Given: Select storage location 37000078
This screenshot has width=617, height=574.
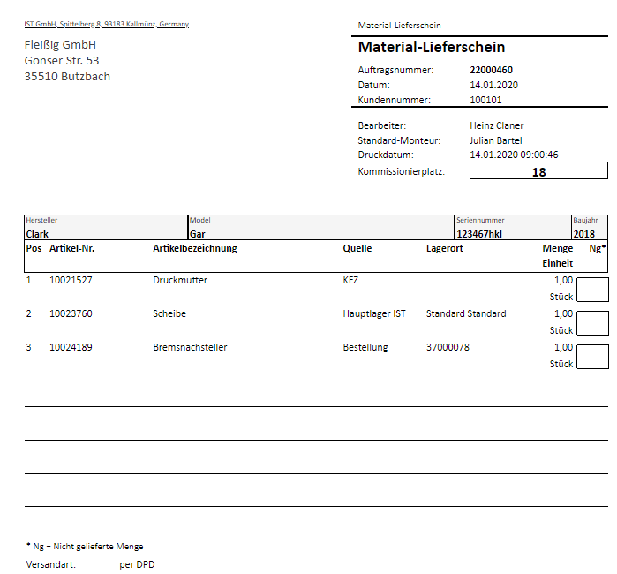Looking at the screenshot, I should [448, 347].
